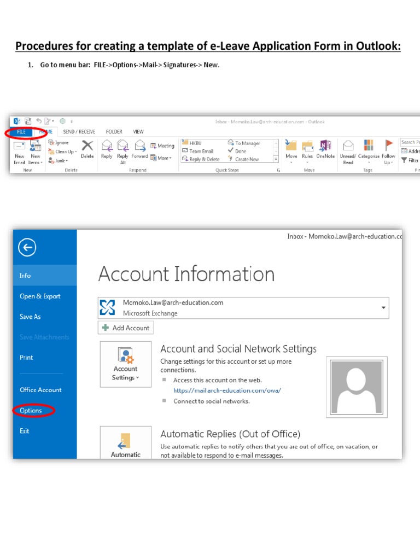Open the mail.arch-education.com/owa link

click(x=227, y=390)
